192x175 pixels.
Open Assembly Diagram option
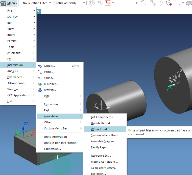coord(104,141)
